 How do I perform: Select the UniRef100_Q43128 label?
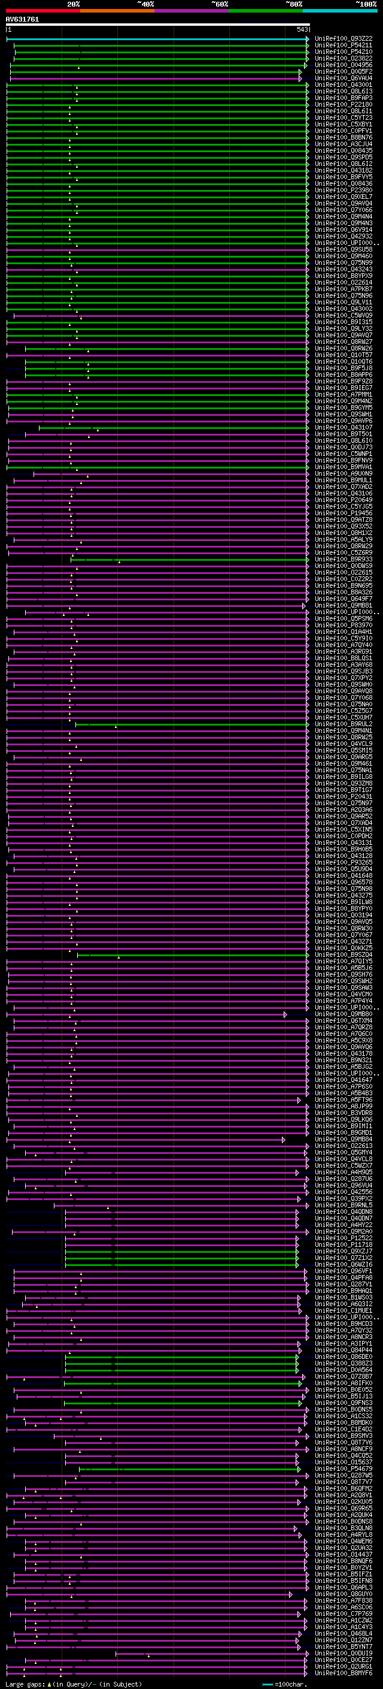coord(344,856)
